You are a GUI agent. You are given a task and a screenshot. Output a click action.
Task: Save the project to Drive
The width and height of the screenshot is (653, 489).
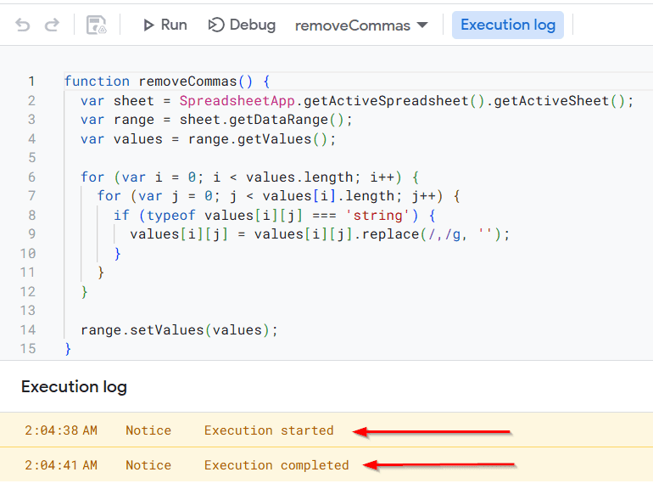coord(96,25)
